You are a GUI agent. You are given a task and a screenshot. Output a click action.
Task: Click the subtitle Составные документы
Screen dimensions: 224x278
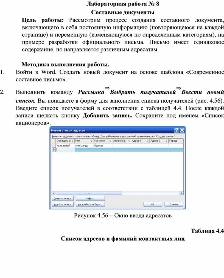point(123,12)
